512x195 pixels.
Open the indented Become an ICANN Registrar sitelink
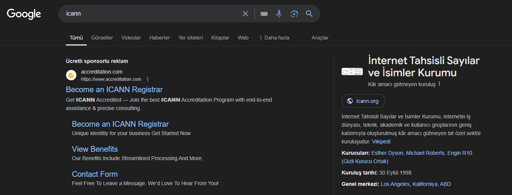point(120,124)
